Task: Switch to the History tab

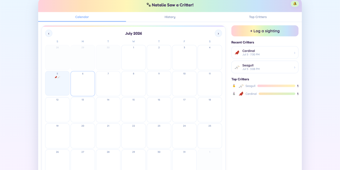Action: coord(170,17)
